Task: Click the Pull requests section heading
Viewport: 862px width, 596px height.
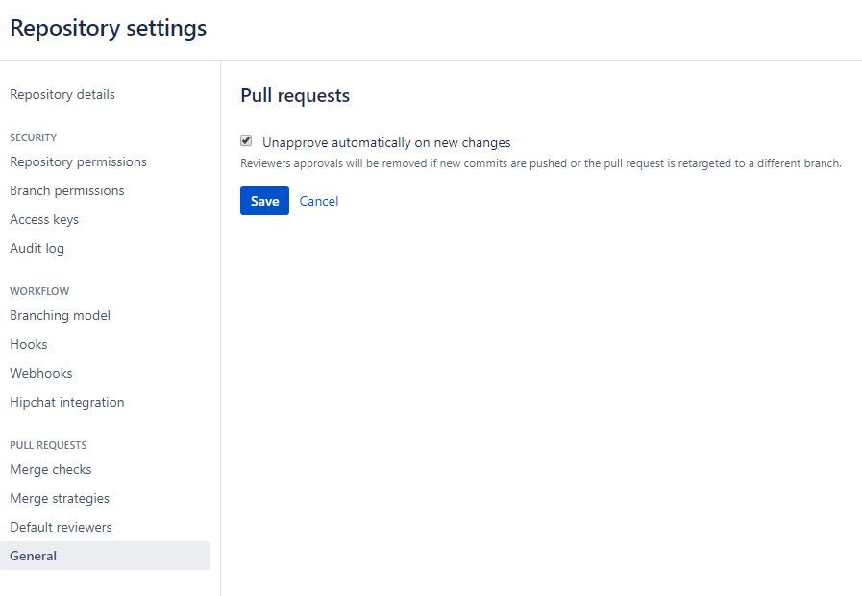Action: [x=294, y=95]
